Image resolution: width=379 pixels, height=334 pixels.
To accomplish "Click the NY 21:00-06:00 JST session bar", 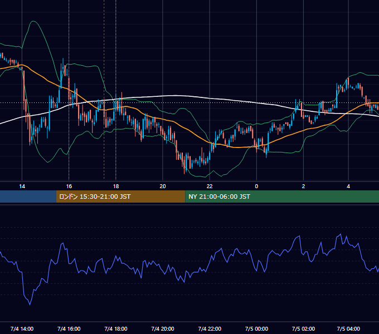I will click(x=282, y=197).
